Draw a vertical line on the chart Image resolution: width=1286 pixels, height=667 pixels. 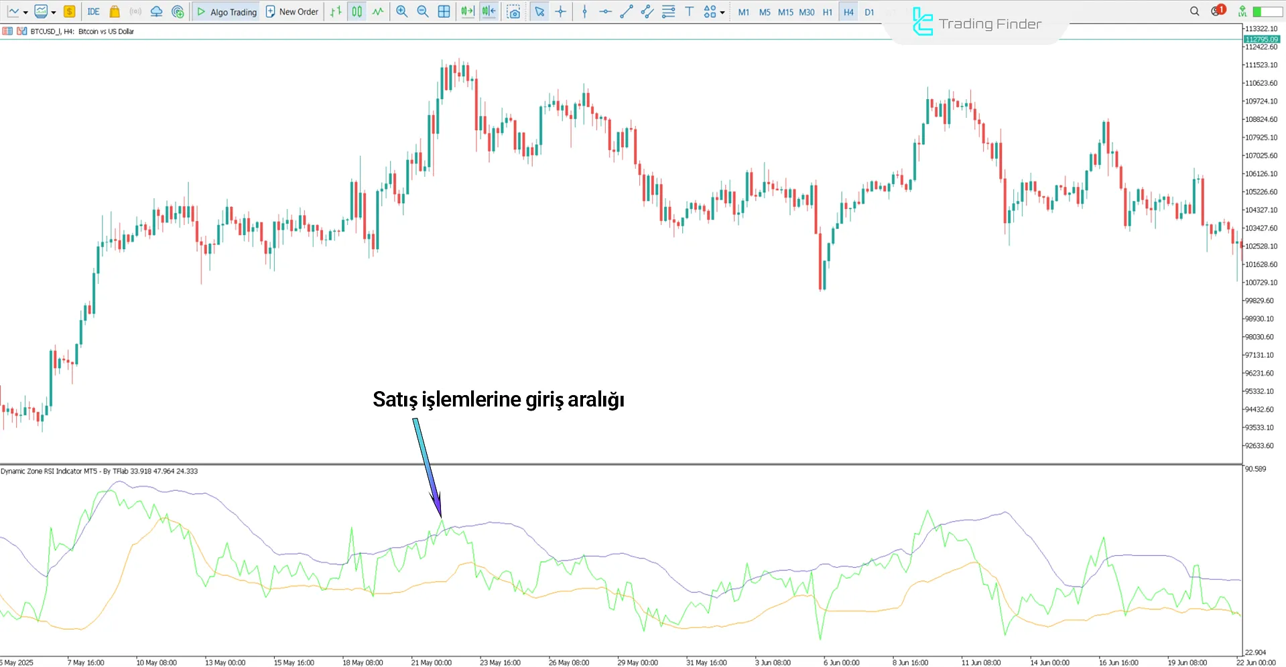coord(585,11)
